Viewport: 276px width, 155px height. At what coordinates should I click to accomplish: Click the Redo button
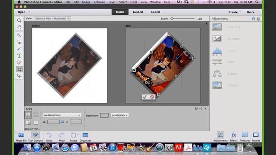[61, 137]
